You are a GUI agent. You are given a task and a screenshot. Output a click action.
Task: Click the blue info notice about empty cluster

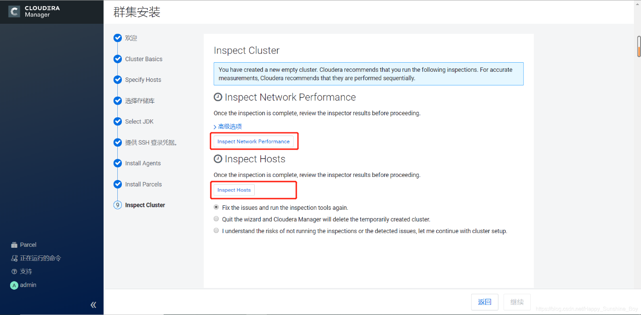point(369,74)
